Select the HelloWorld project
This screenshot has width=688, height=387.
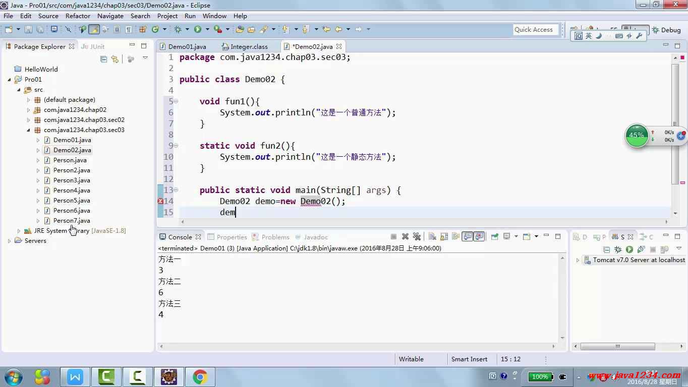[x=41, y=70]
